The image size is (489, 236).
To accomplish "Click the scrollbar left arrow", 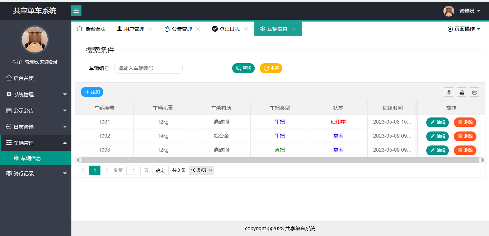I will click(x=78, y=160).
